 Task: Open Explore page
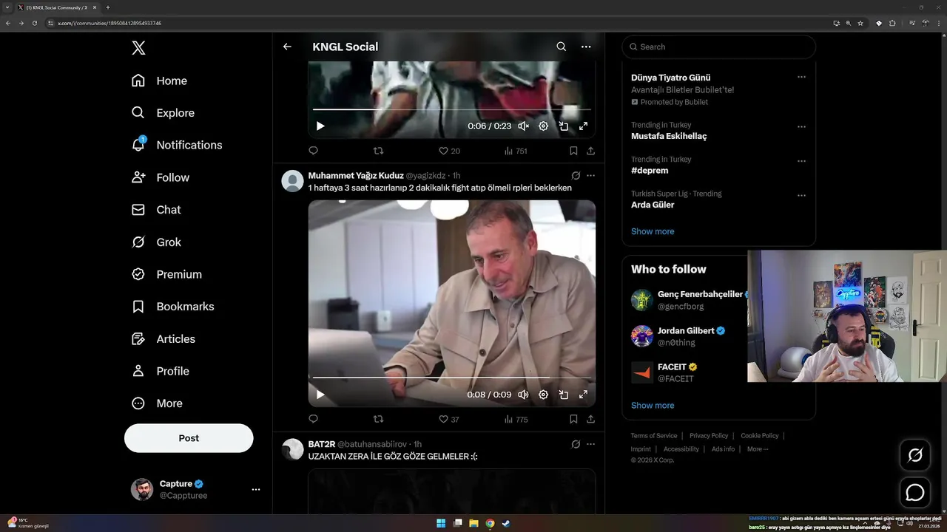click(x=163, y=113)
